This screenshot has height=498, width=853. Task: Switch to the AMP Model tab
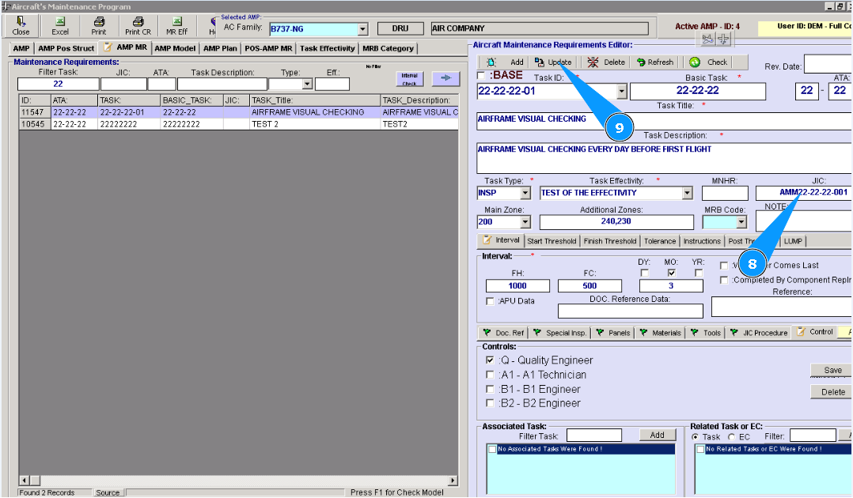click(x=175, y=48)
